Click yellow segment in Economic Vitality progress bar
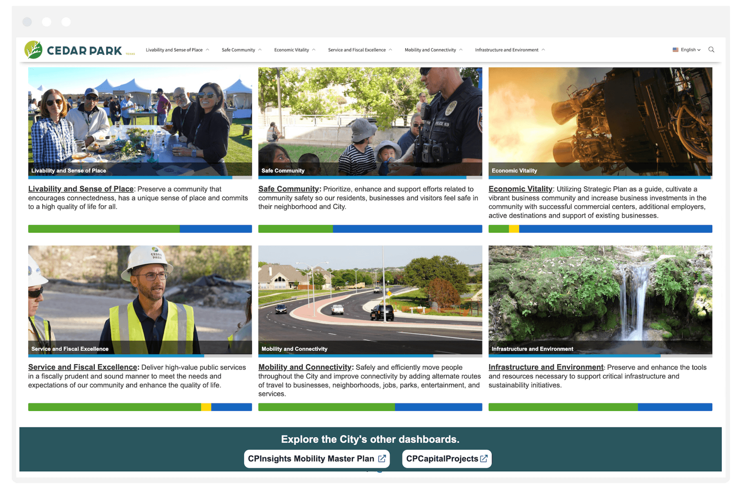 coord(514,229)
